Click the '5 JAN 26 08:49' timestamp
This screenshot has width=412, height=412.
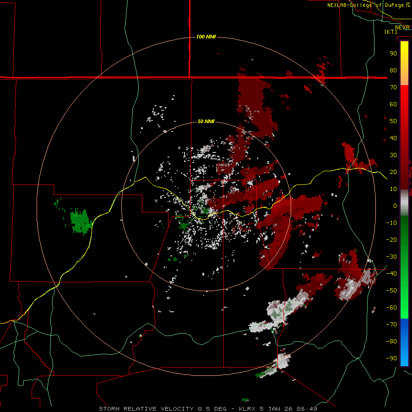[288, 409]
